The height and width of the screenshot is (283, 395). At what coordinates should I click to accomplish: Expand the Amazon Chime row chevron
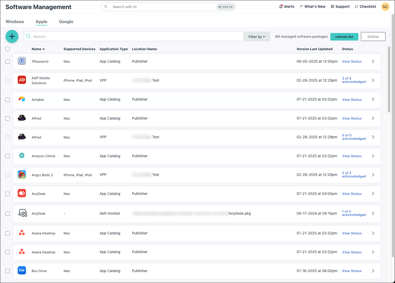tap(373, 156)
